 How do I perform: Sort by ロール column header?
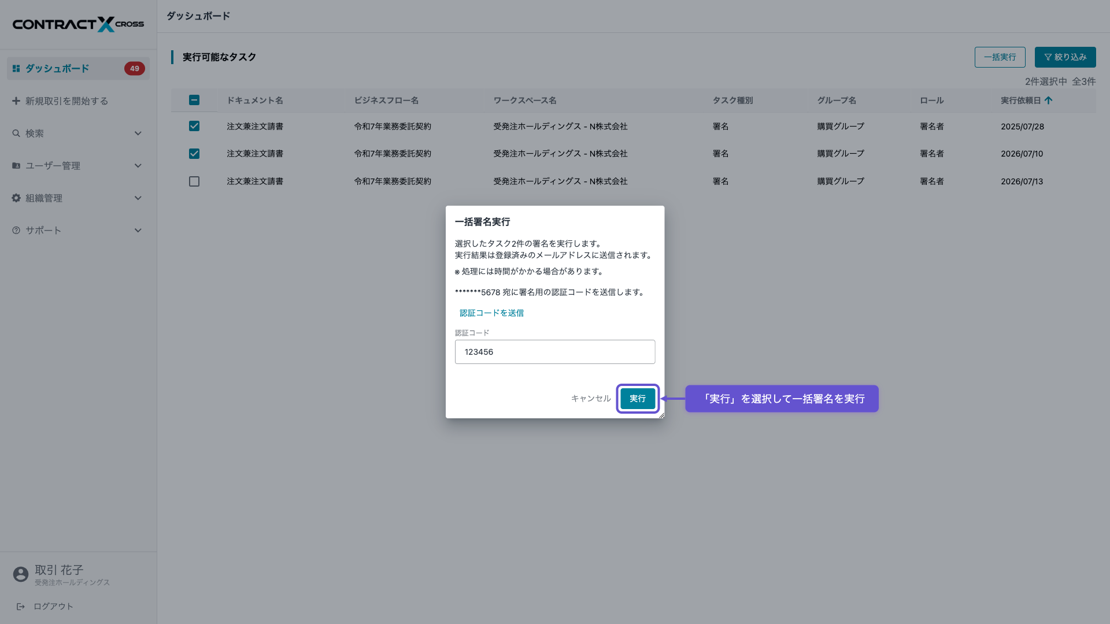coord(932,100)
